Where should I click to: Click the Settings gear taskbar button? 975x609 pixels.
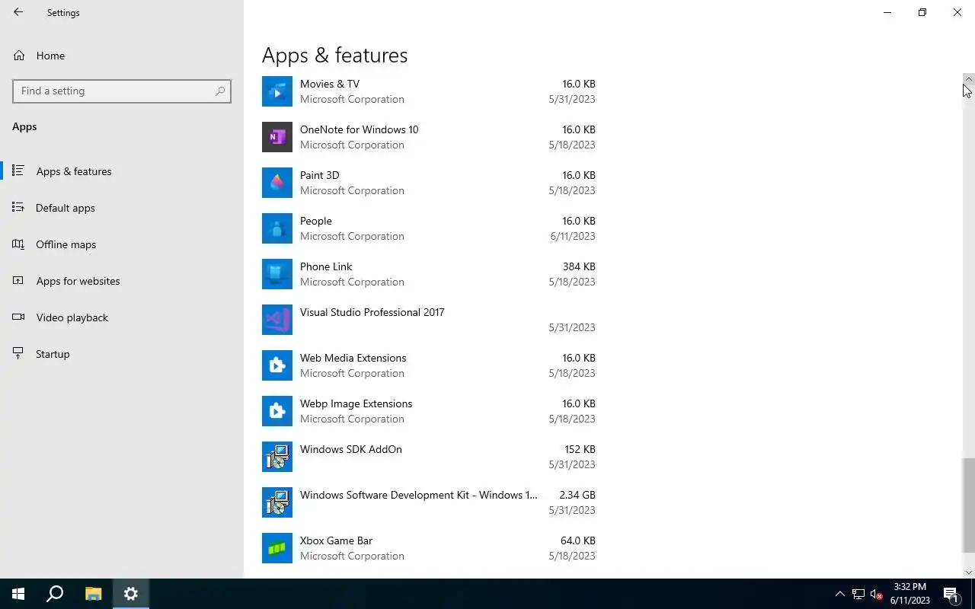131,594
